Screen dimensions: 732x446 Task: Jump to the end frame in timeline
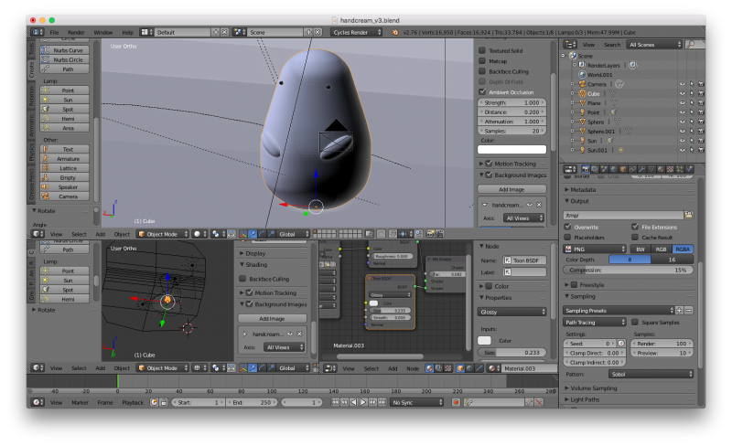pyautogui.click(x=382, y=402)
